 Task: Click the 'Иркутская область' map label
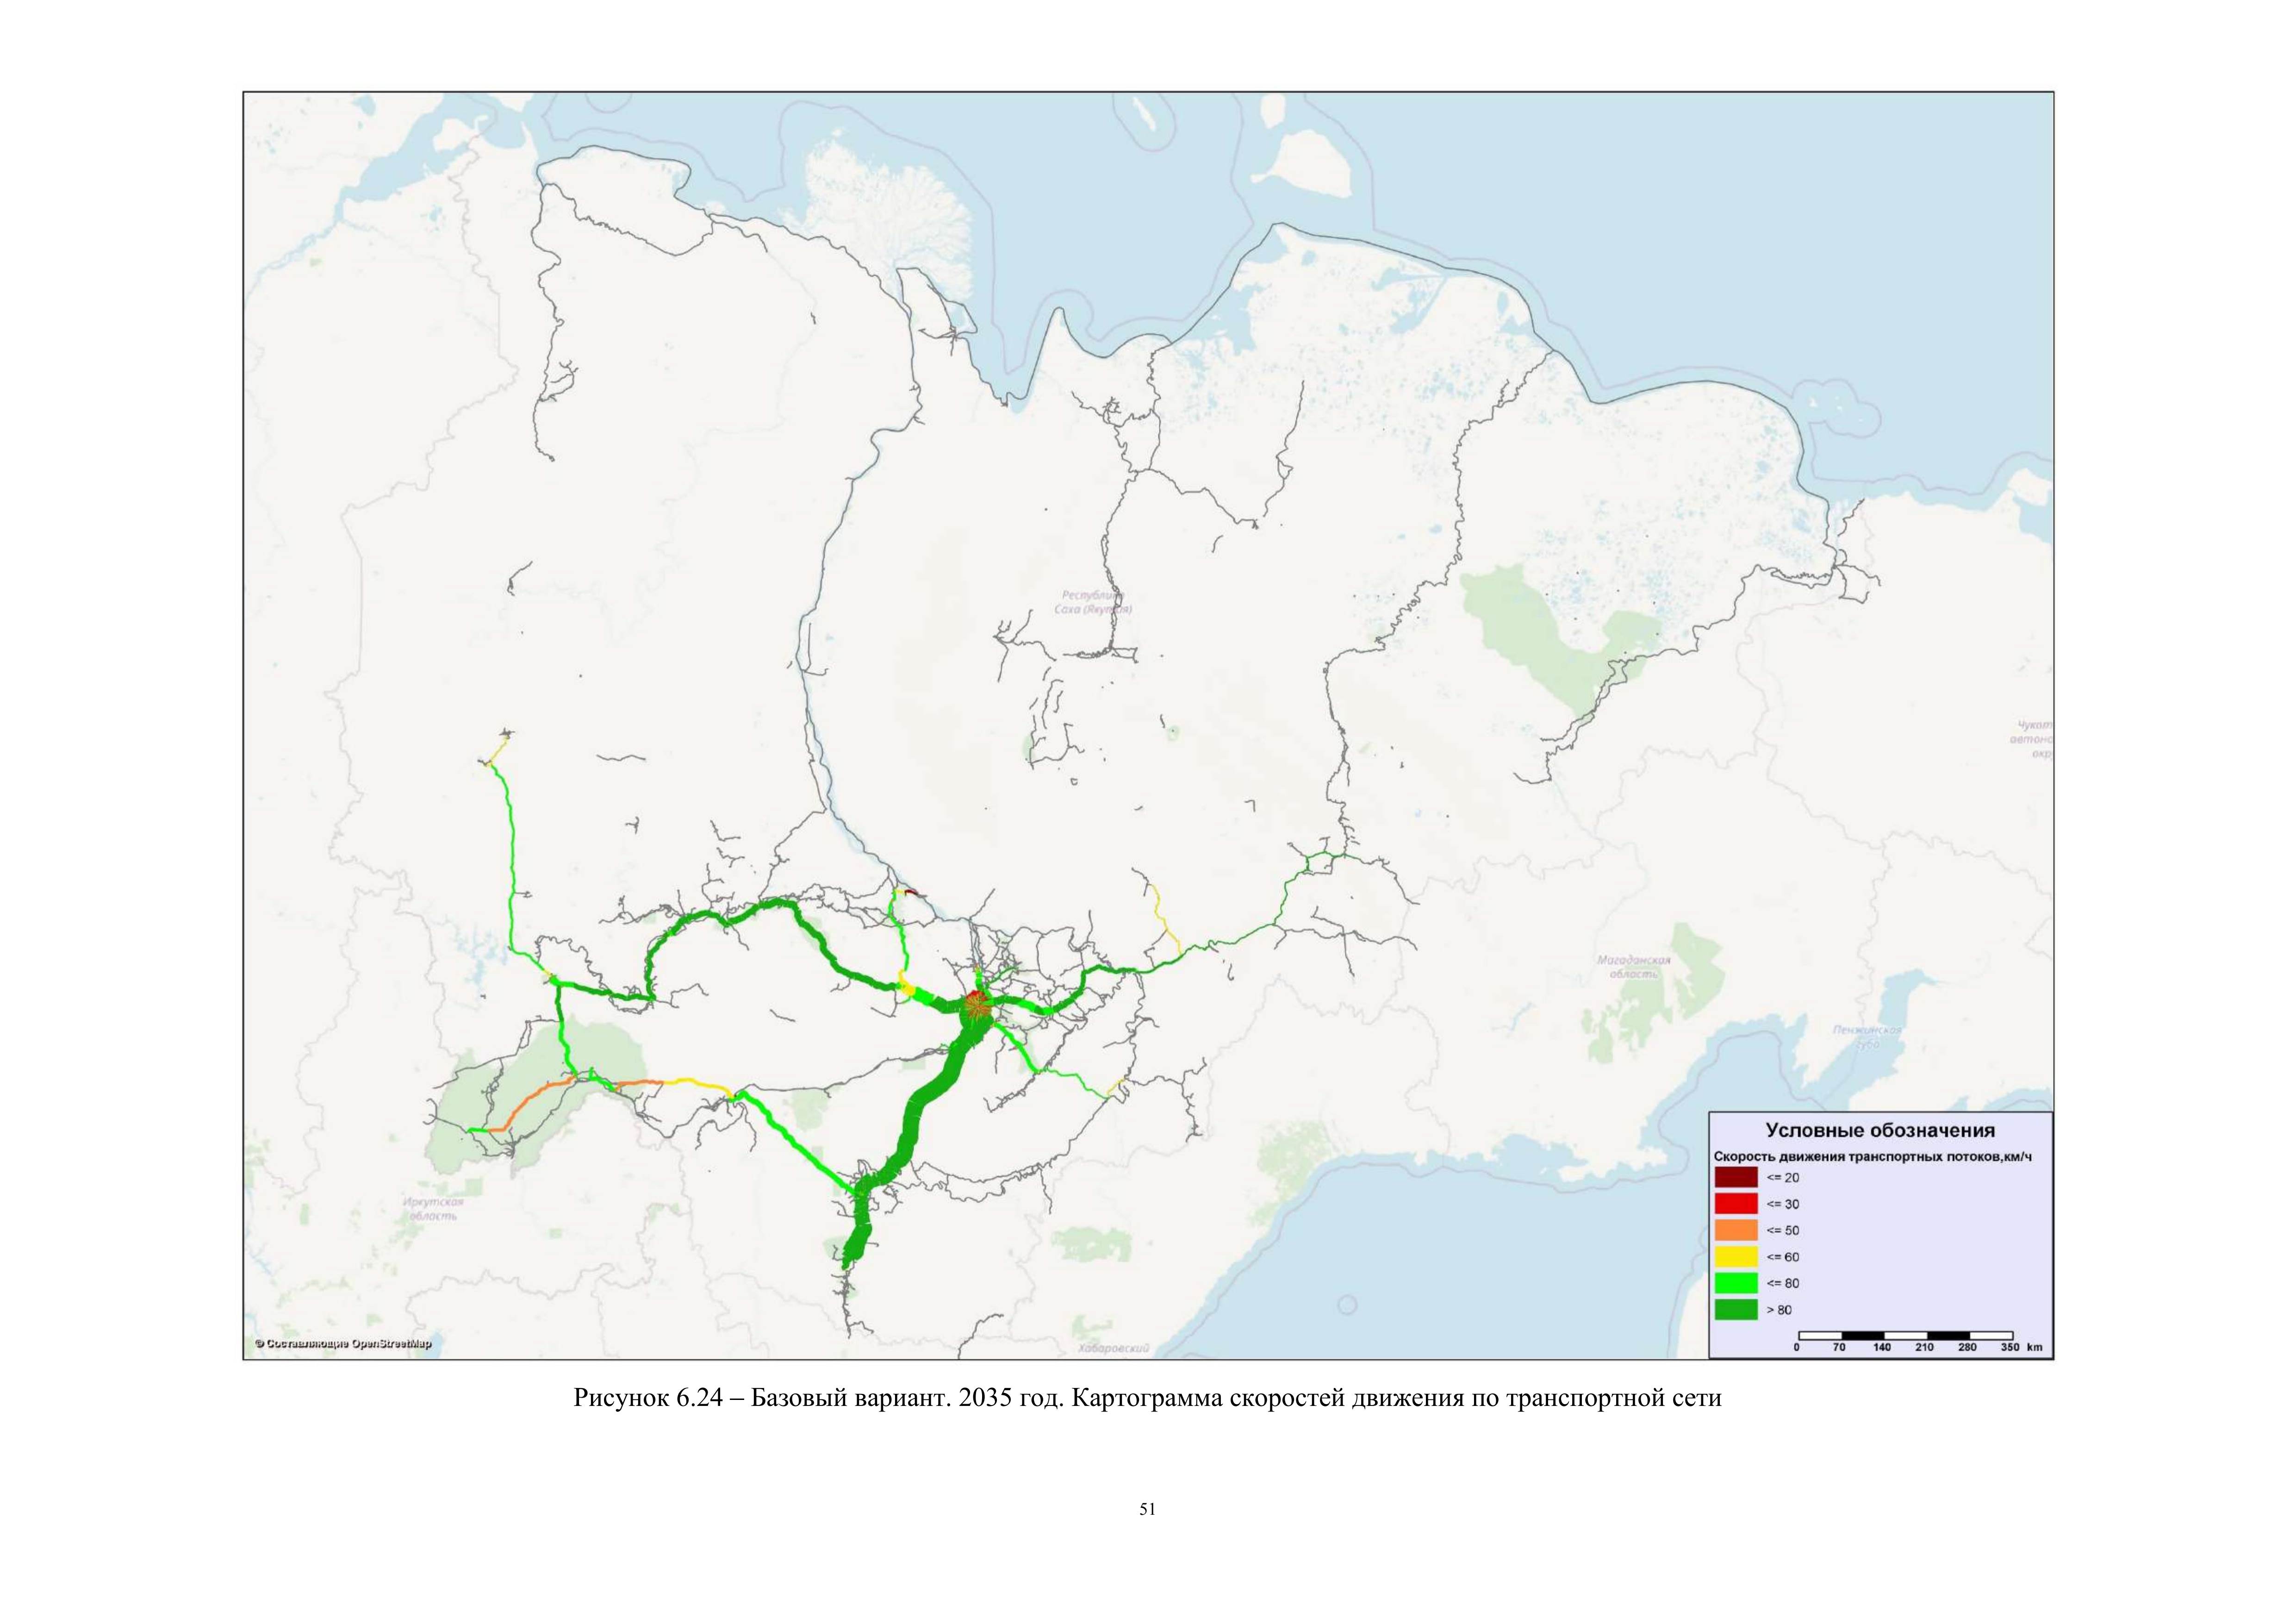(x=434, y=1209)
